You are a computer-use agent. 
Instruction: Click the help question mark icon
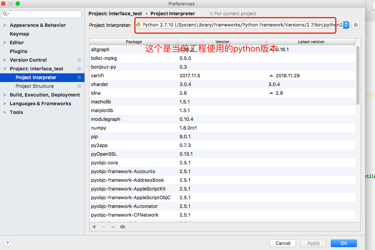point(7,243)
